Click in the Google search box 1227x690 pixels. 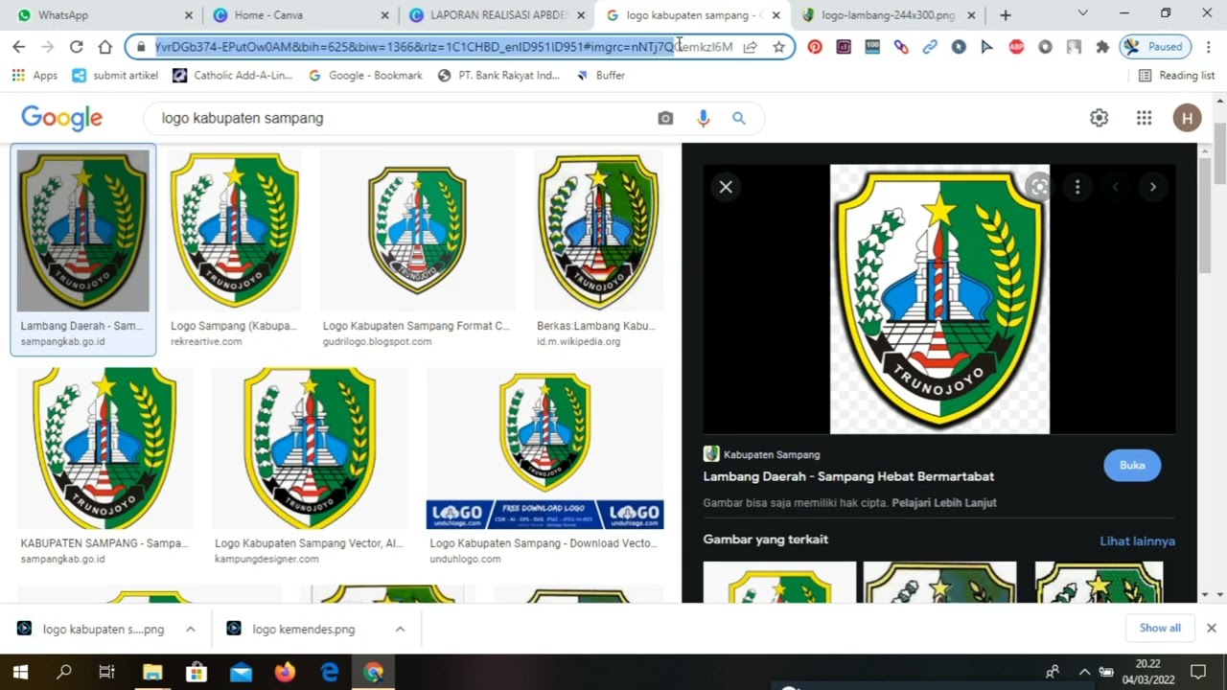tap(403, 118)
